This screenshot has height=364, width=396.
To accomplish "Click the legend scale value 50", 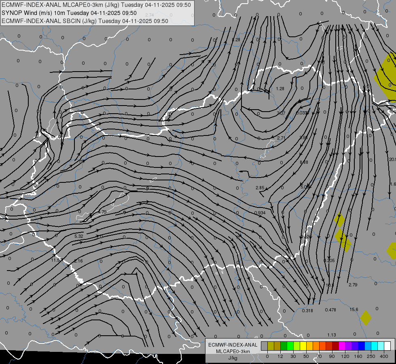I will point(306,356).
